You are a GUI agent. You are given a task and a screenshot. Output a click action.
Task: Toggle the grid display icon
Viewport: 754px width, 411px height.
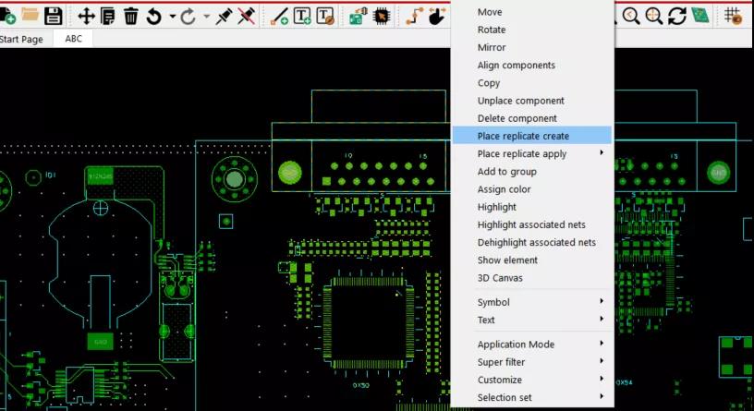(x=733, y=17)
